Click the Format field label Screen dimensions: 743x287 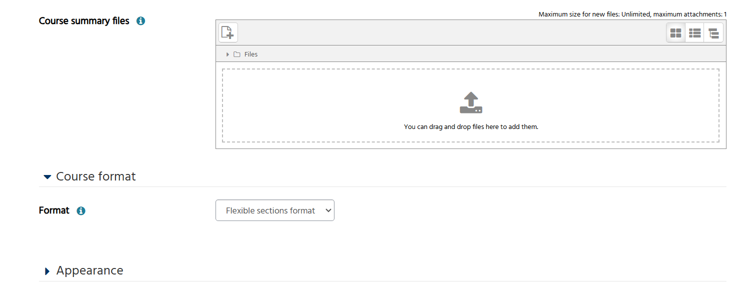(54, 210)
